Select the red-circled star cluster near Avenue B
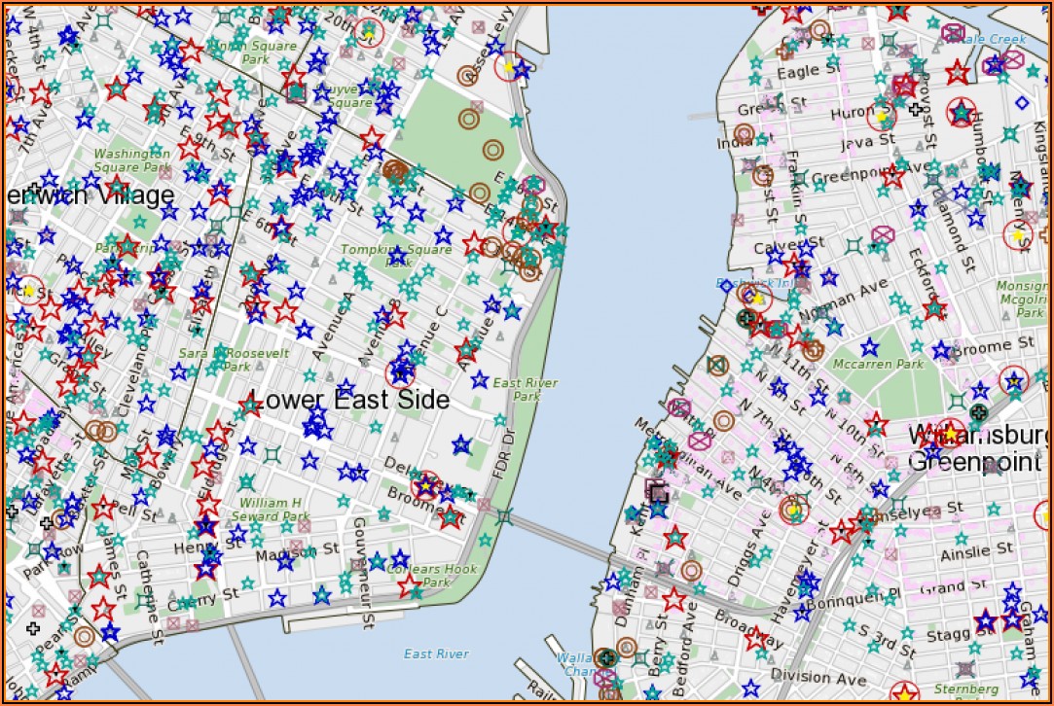The image size is (1054, 706). click(401, 372)
